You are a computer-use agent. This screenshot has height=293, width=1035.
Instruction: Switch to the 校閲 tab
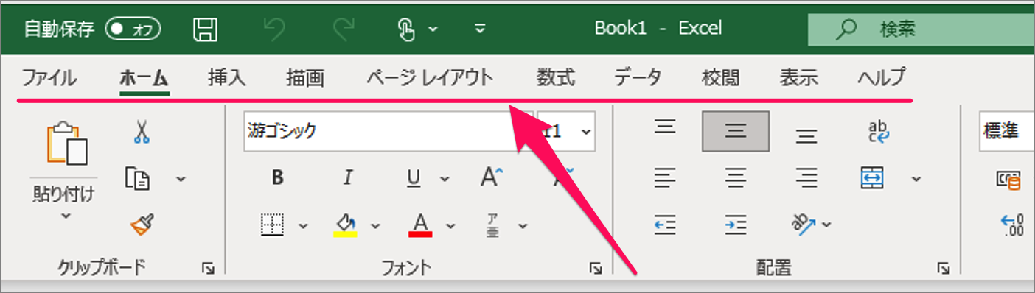[x=721, y=77]
